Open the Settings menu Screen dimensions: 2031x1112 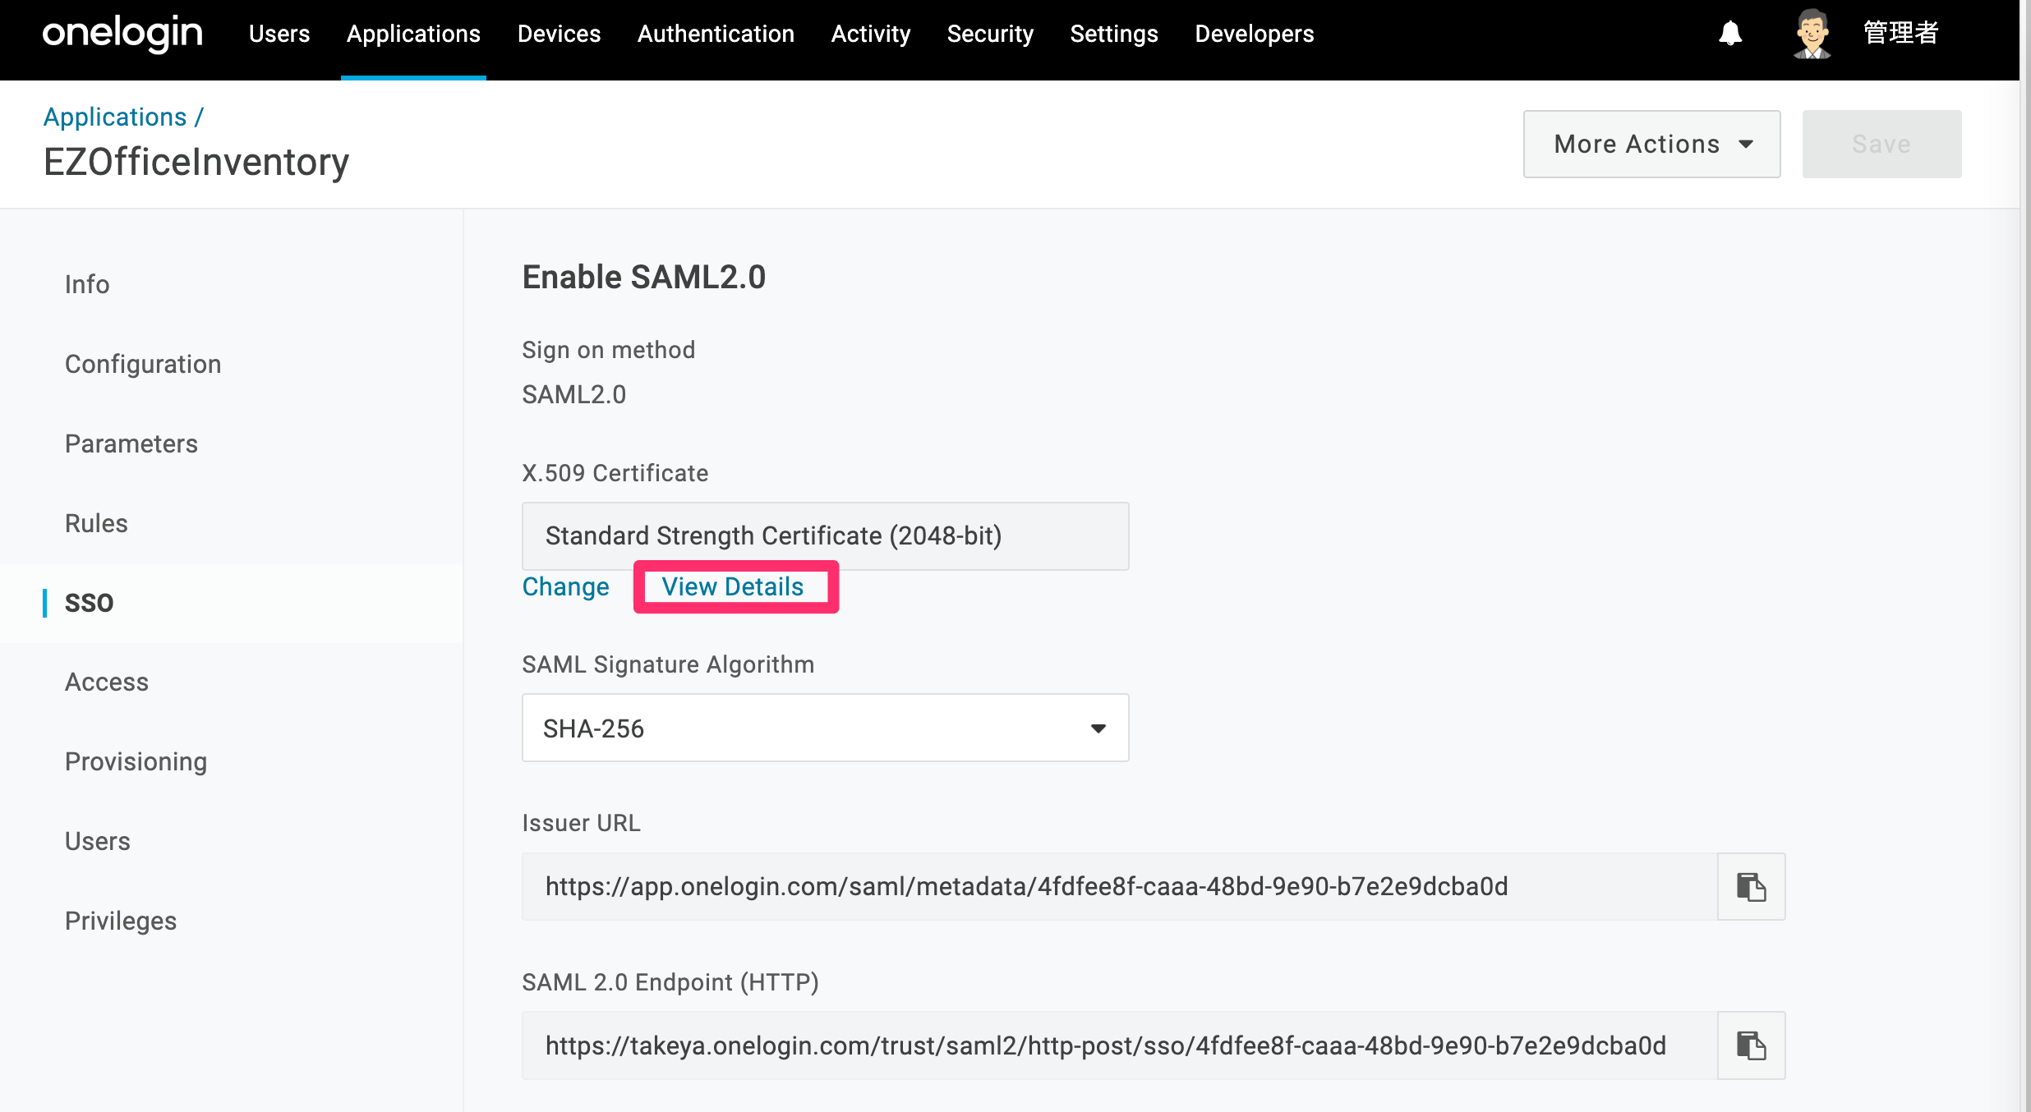pyautogui.click(x=1113, y=34)
